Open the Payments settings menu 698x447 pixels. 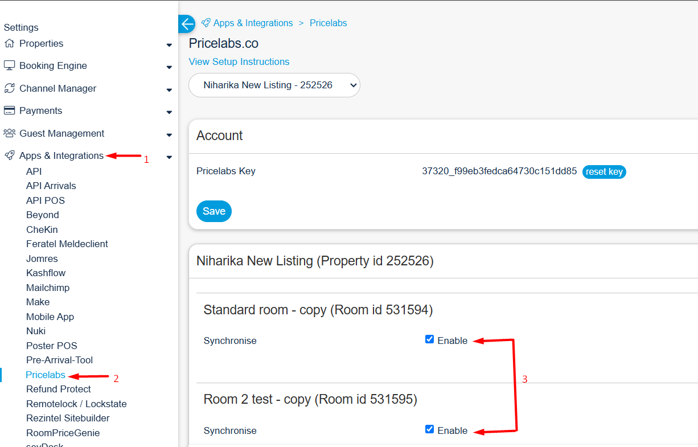coord(40,110)
